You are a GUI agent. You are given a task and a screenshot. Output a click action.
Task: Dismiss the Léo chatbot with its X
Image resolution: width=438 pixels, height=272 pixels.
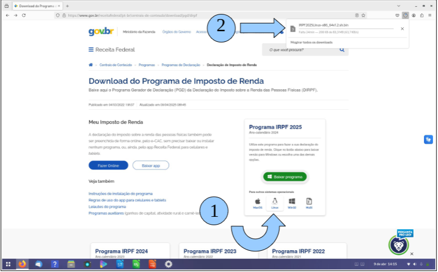pos(412,254)
